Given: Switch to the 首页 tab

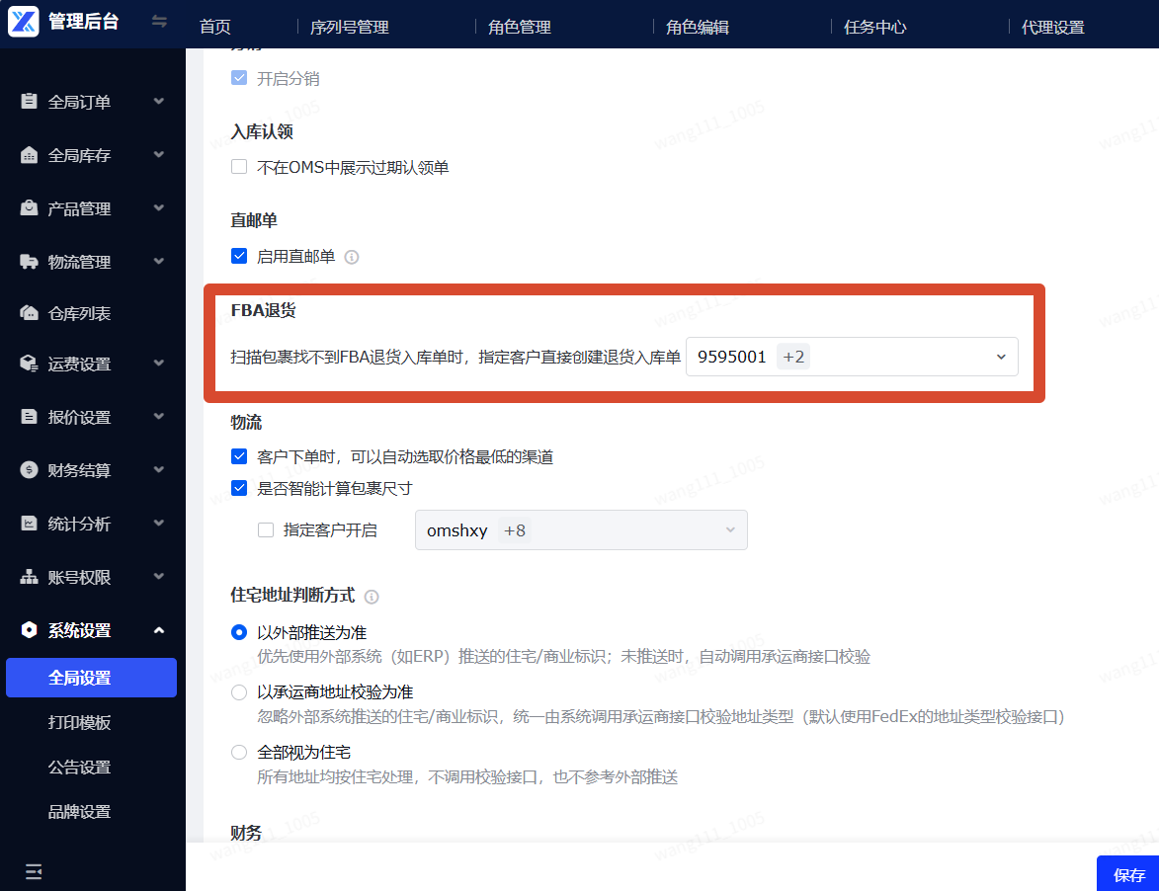Looking at the screenshot, I should pyautogui.click(x=215, y=28).
